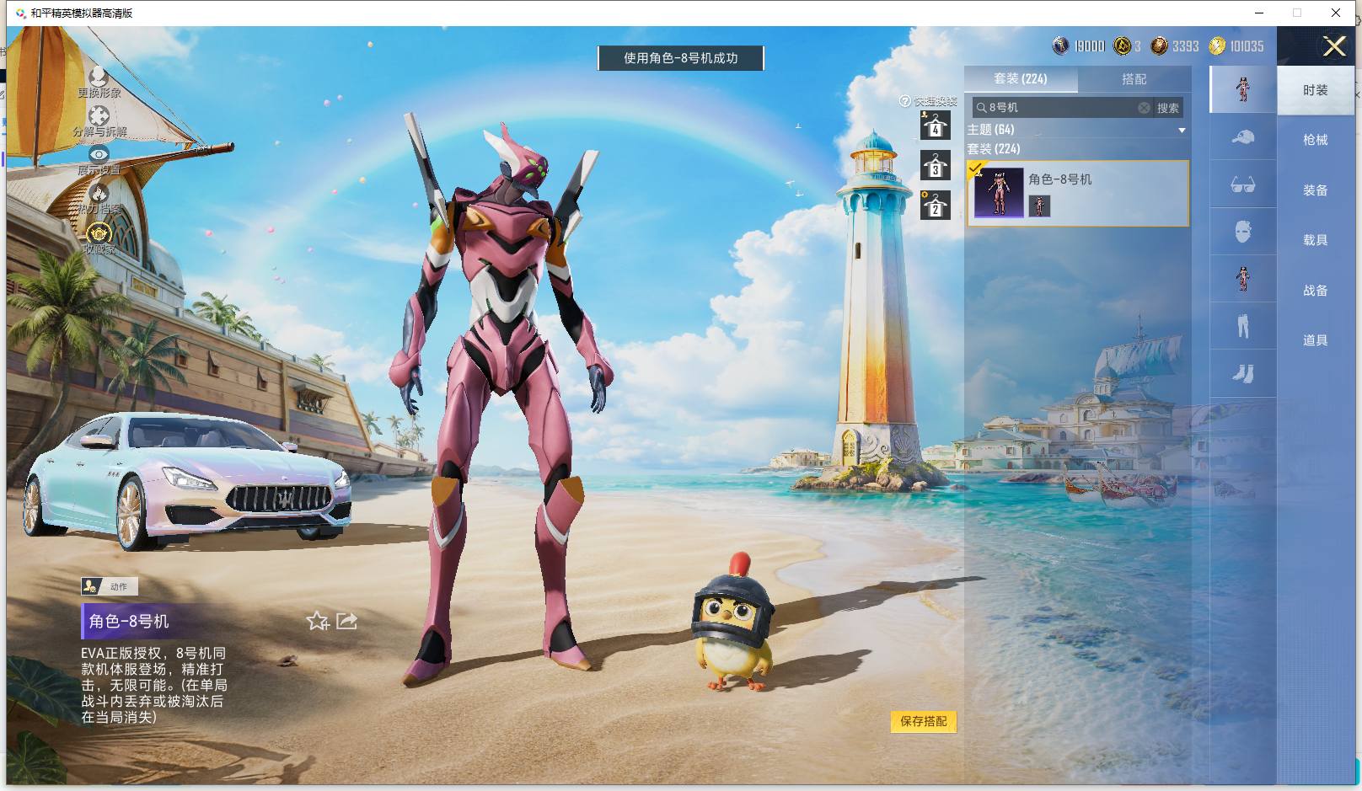Open the 快捷换装 help question mark
Screen dimensions: 1362x791
(905, 101)
